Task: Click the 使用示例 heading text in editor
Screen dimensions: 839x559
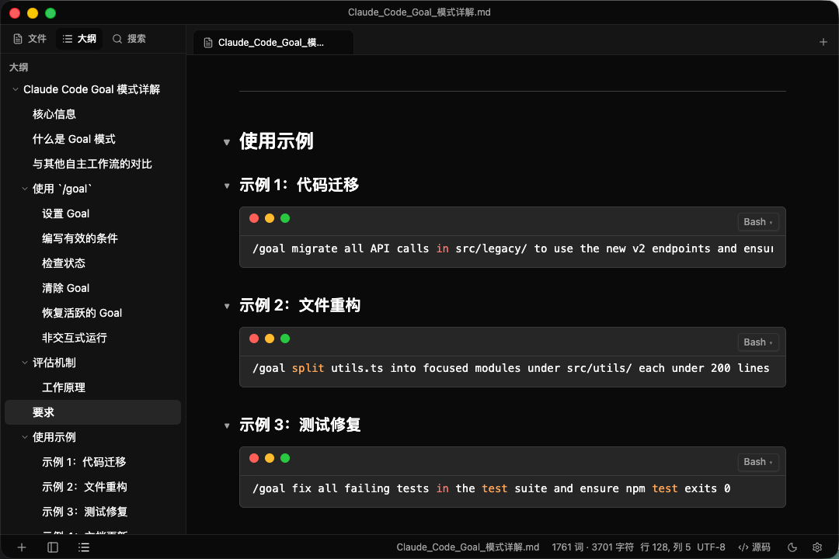Action: click(276, 141)
